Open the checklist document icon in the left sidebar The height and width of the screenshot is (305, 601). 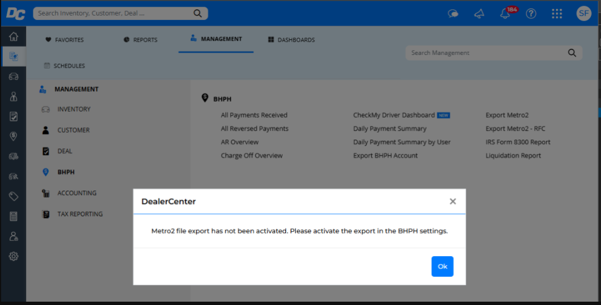(x=13, y=116)
